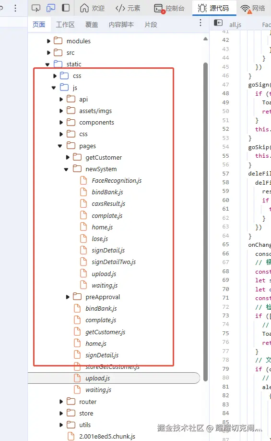Expand the components folder arrow
The image size is (271, 441).
coord(61,122)
